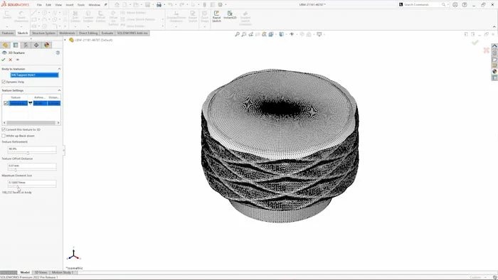The height and width of the screenshot is (280, 498).
Task: Adjust the Texture Offset Distance slider
Action: point(15,170)
